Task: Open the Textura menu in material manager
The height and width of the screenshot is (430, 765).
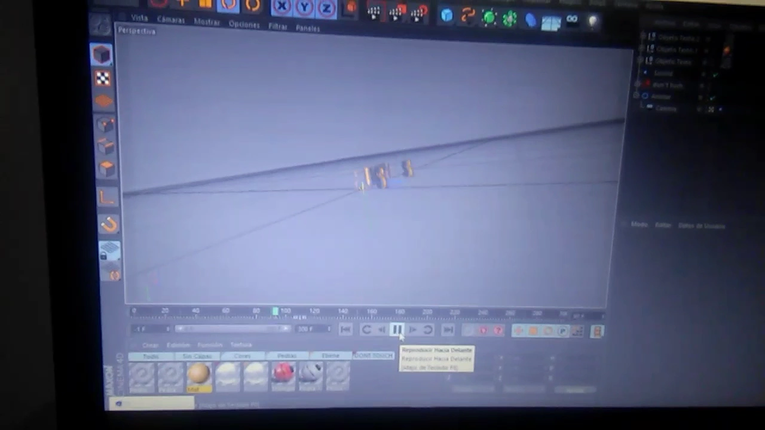Action: point(241,345)
